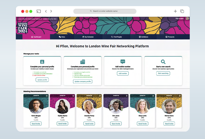Click the browser back arrow
Viewport: 205px width, 139px height.
[x=46, y=11]
